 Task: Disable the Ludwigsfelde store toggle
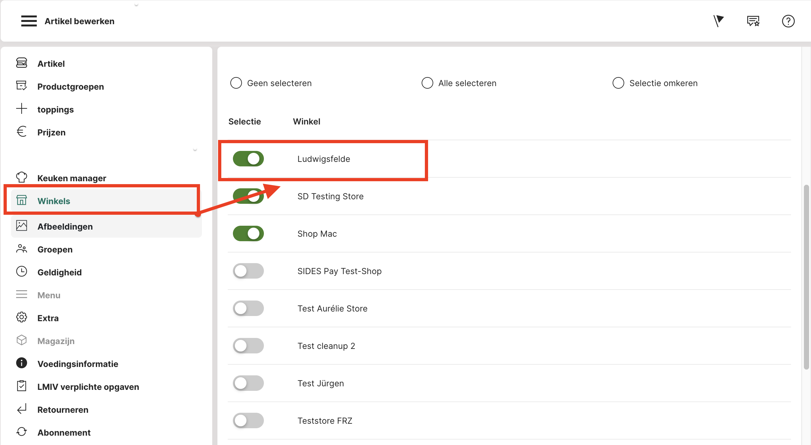point(248,159)
